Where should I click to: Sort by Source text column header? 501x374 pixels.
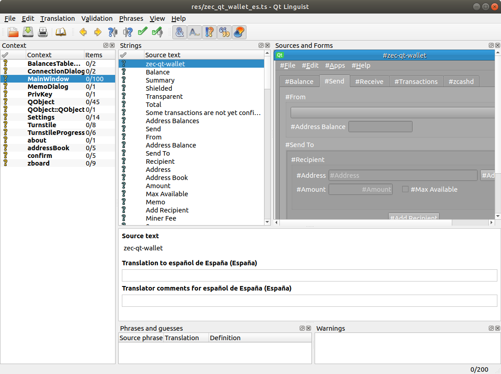pyautogui.click(x=204, y=55)
